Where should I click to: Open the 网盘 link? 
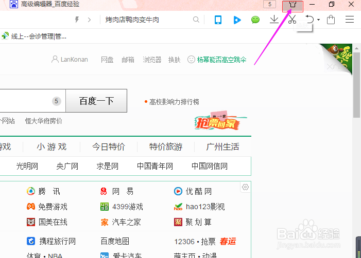point(107,60)
